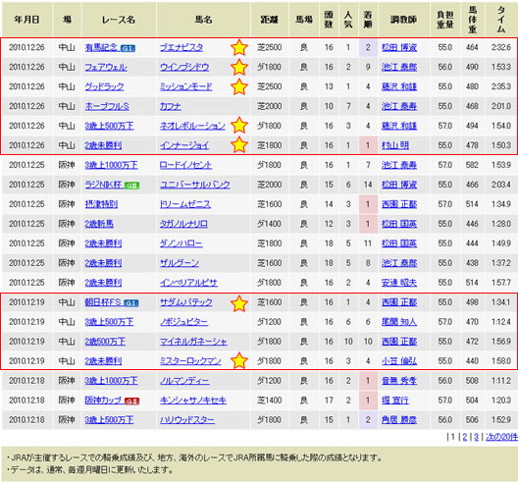
Task: Open horse page for ミスターロックマン
Action: tap(190, 361)
